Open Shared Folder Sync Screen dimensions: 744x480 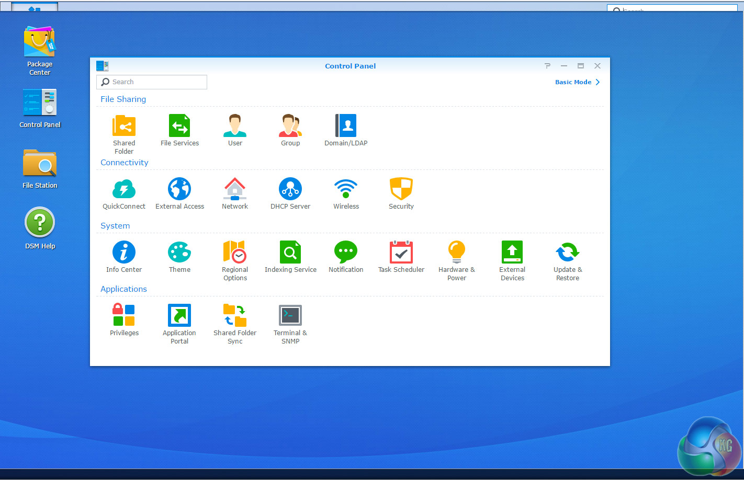[x=235, y=316]
